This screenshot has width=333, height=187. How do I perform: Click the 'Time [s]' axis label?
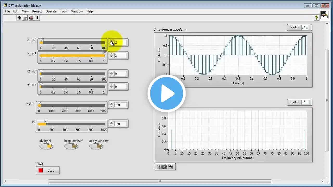tap(238, 83)
